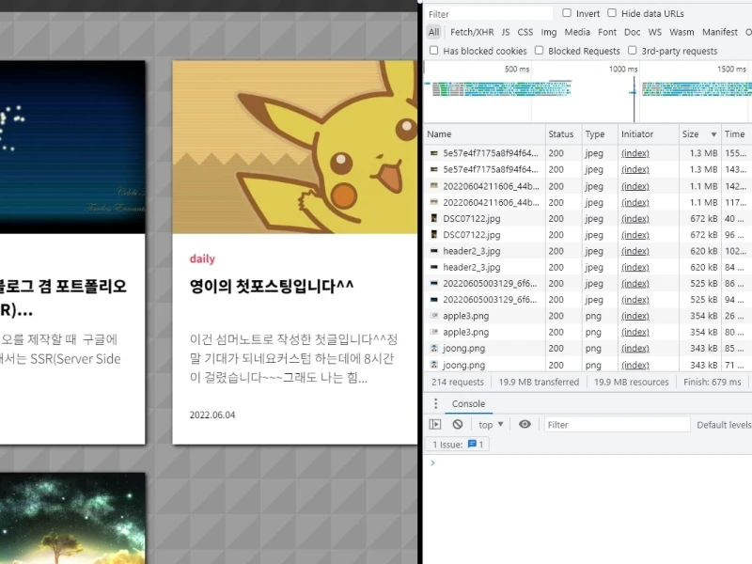Open the DevTools drawer three-dot menu
The height and width of the screenshot is (564, 752).
click(x=435, y=404)
